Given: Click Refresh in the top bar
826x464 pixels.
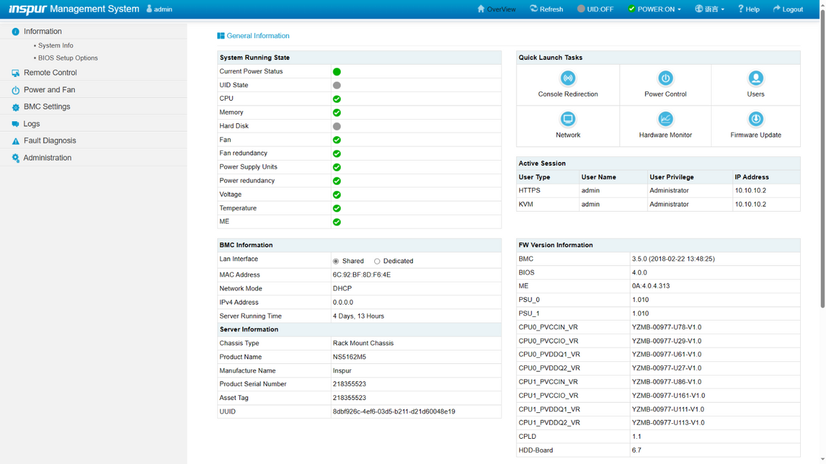Looking at the screenshot, I should pyautogui.click(x=546, y=9).
